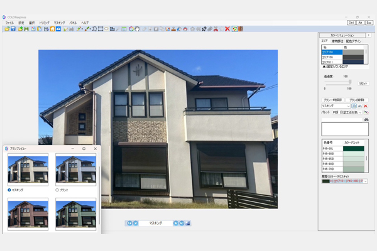
Task: Open the ファイル menu
Action: 9,23
